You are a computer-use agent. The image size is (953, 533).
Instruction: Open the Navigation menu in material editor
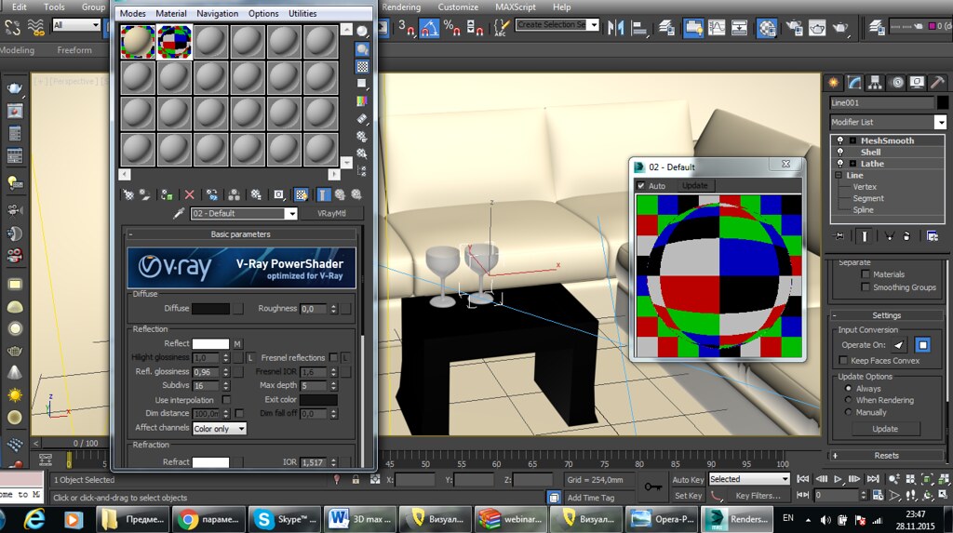click(x=217, y=14)
